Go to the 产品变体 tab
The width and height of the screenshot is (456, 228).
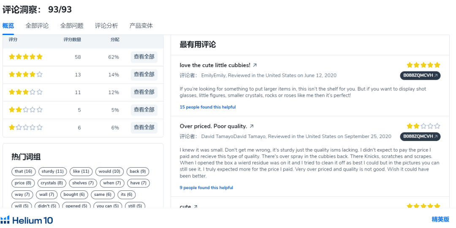(141, 26)
